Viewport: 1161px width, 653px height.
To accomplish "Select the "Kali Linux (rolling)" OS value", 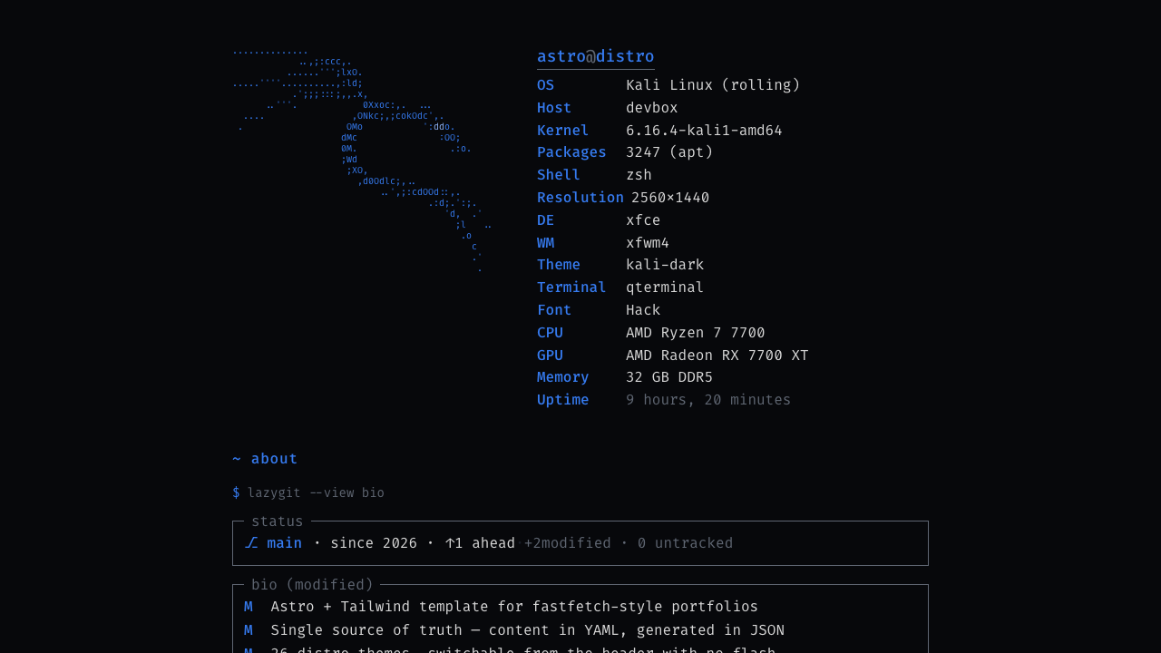I will coord(713,85).
